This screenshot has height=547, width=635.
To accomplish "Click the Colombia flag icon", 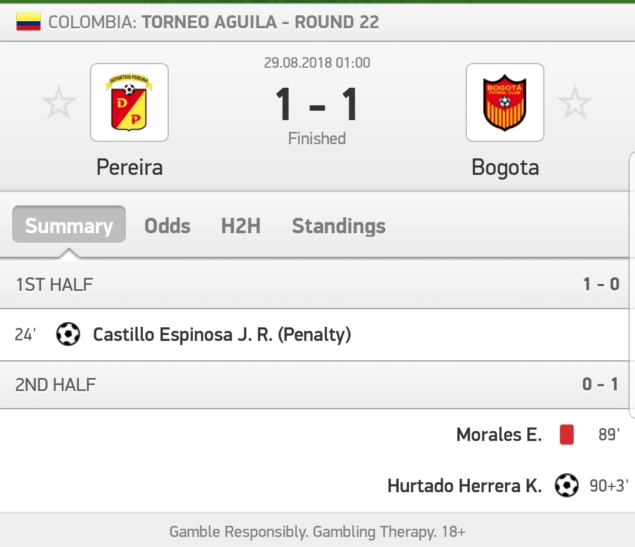I will click(x=28, y=22).
